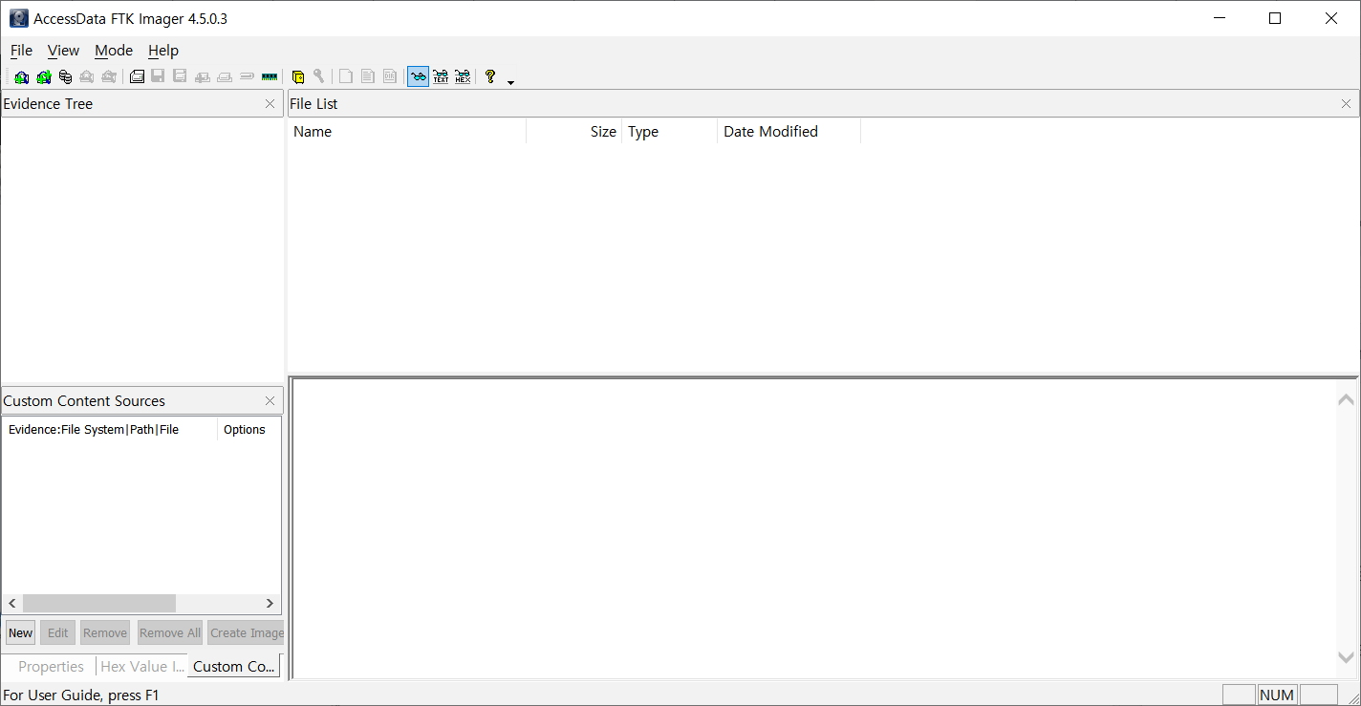Click the Remove Evidence Item icon
This screenshot has width=1361, height=706.
[x=87, y=77]
